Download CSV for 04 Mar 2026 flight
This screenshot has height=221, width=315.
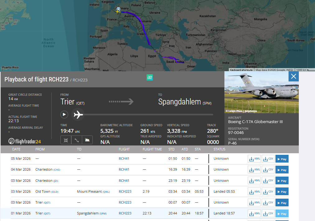click(x=268, y=170)
